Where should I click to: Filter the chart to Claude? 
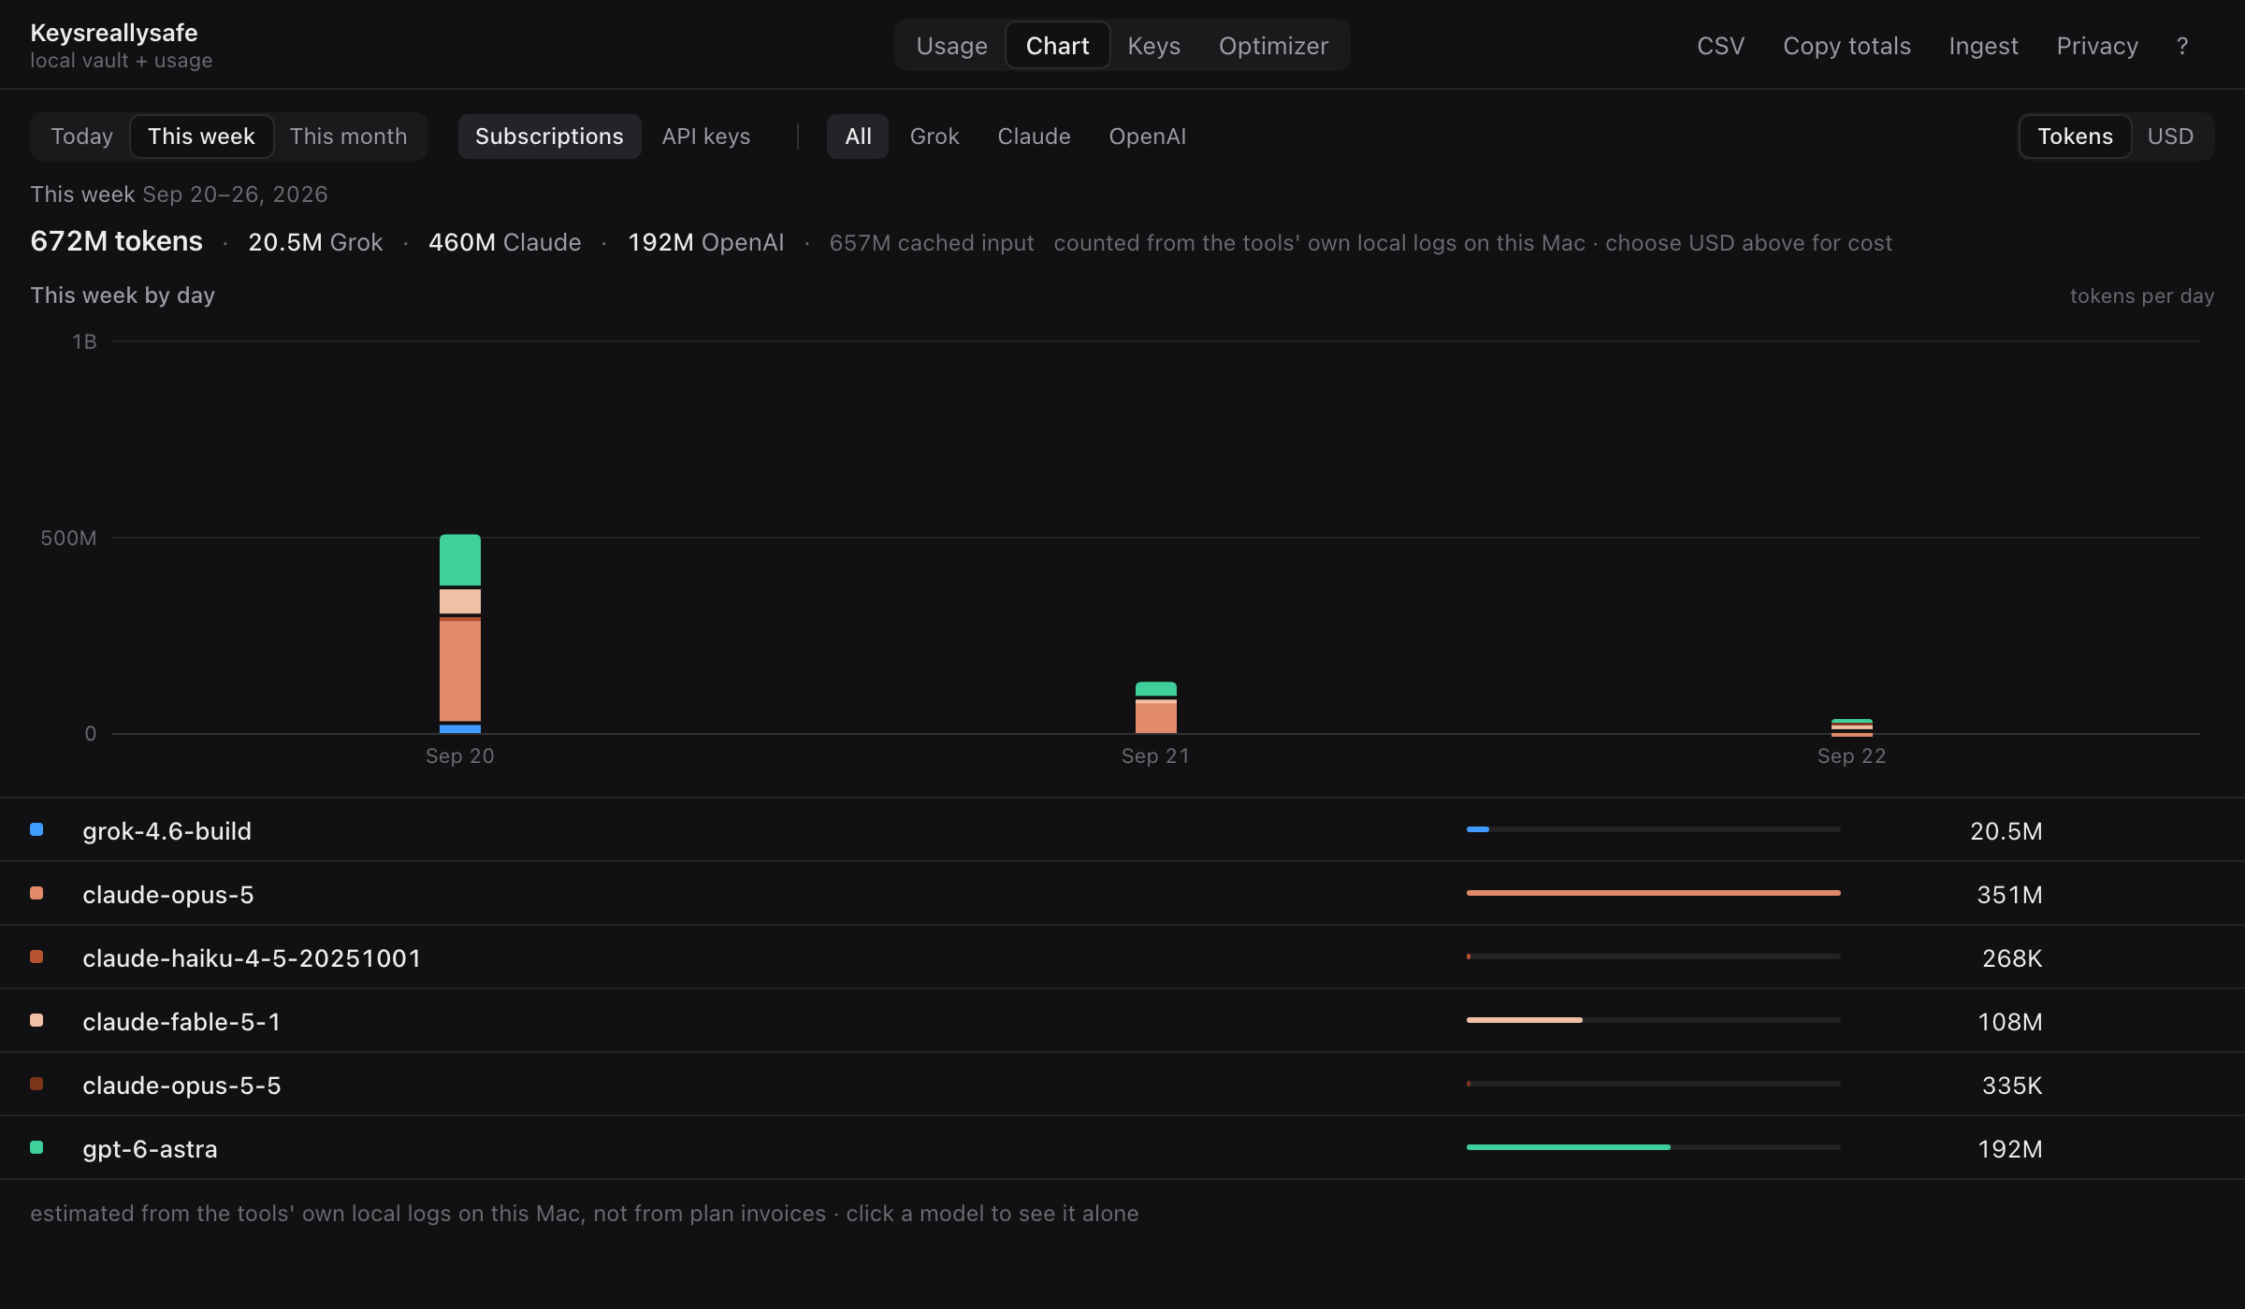1034,137
